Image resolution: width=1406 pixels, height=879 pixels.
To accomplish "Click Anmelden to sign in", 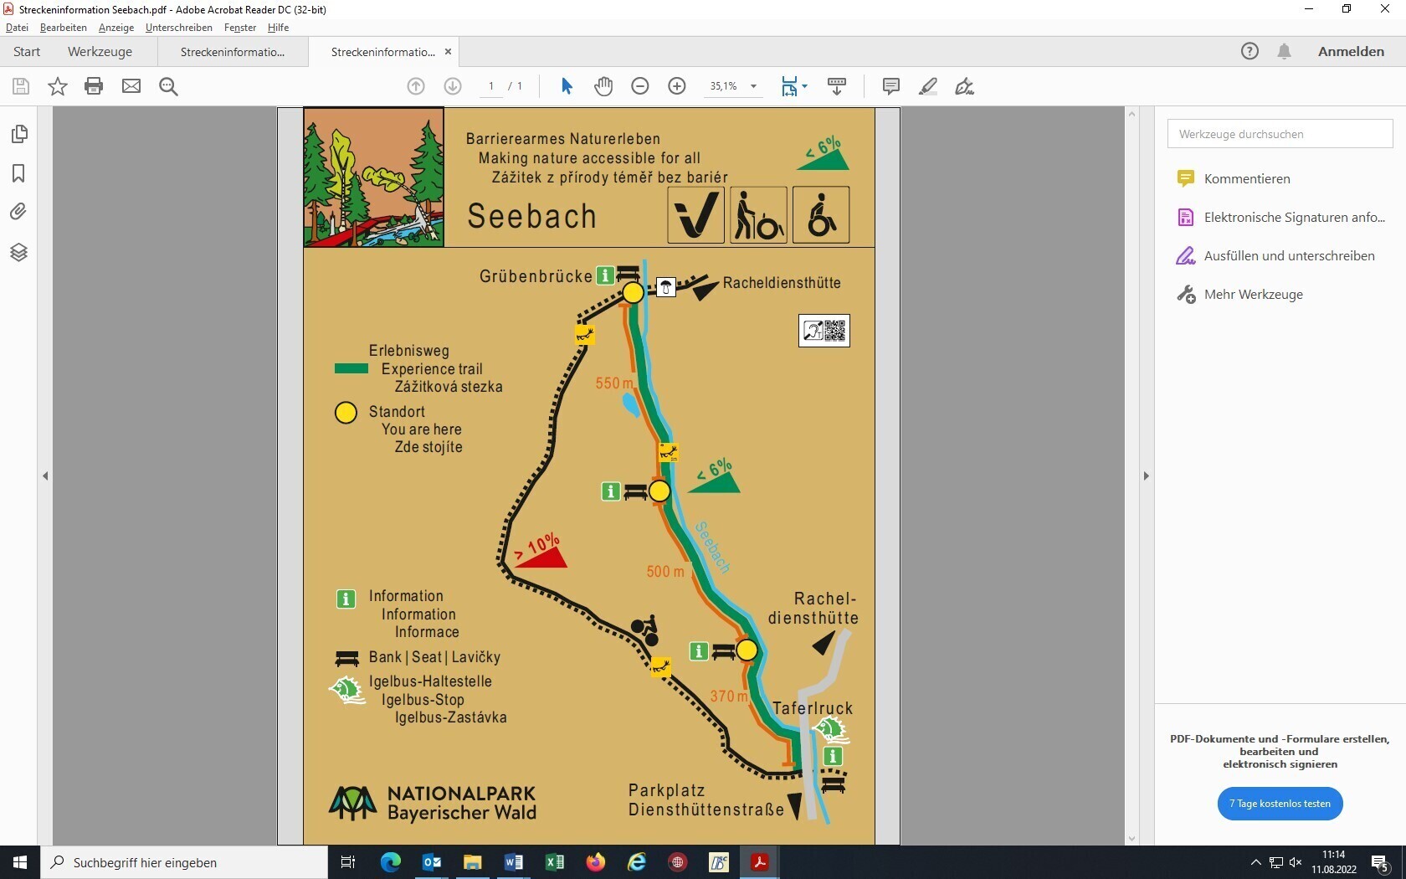I will click(1351, 52).
